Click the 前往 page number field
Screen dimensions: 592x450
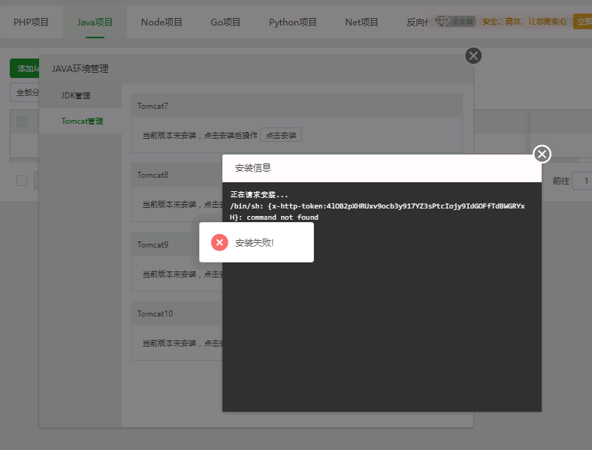(582, 181)
